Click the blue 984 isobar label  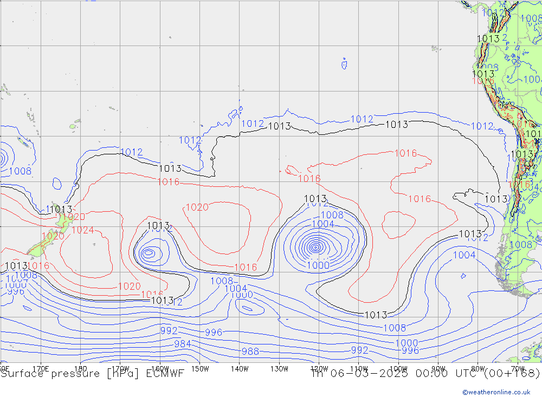pyautogui.click(x=183, y=344)
